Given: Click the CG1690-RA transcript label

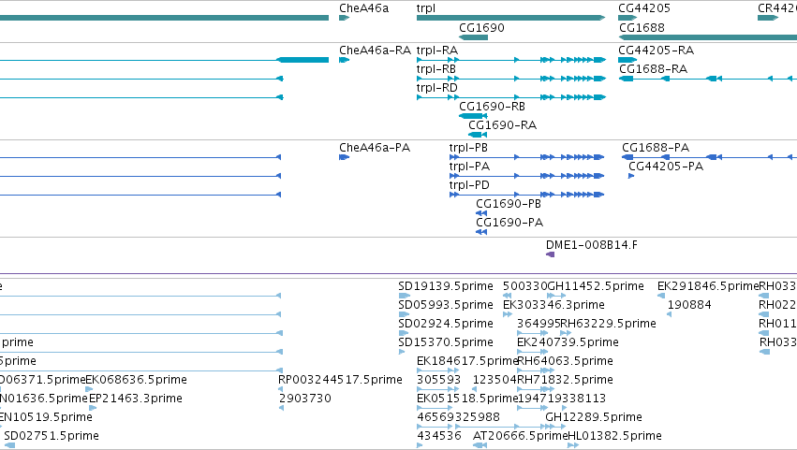Looking at the screenshot, I should 502,125.
